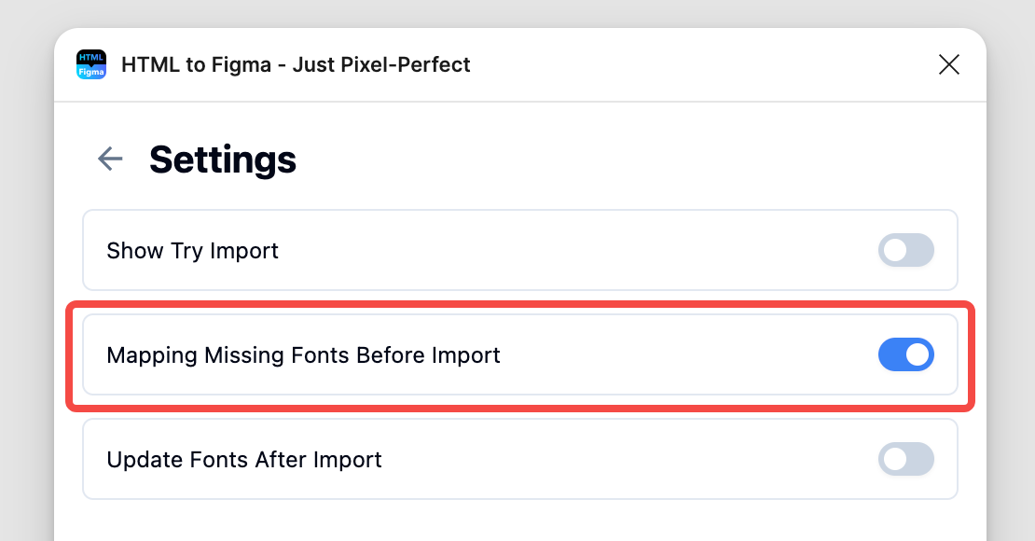1035x541 pixels.
Task: Click the plugin title text in header
Action: coord(296,64)
